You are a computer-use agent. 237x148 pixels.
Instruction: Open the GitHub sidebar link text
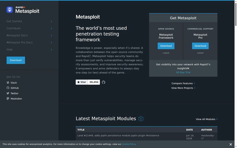15,88
